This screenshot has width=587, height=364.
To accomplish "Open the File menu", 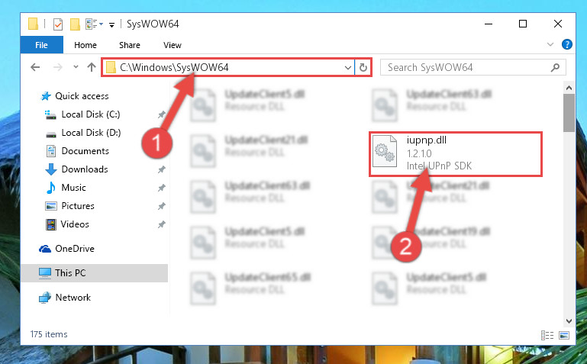I will [41, 45].
